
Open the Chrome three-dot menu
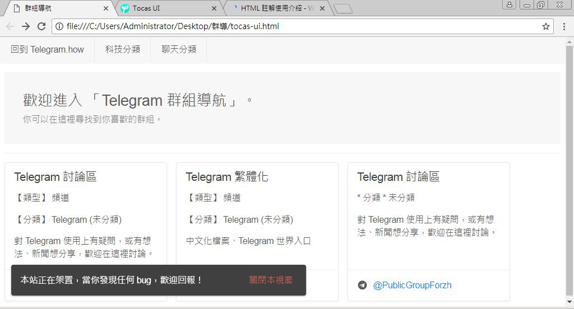tap(564, 26)
